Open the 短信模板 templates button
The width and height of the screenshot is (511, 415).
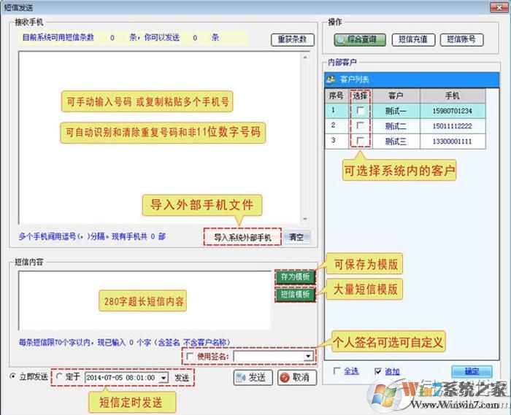[295, 295]
